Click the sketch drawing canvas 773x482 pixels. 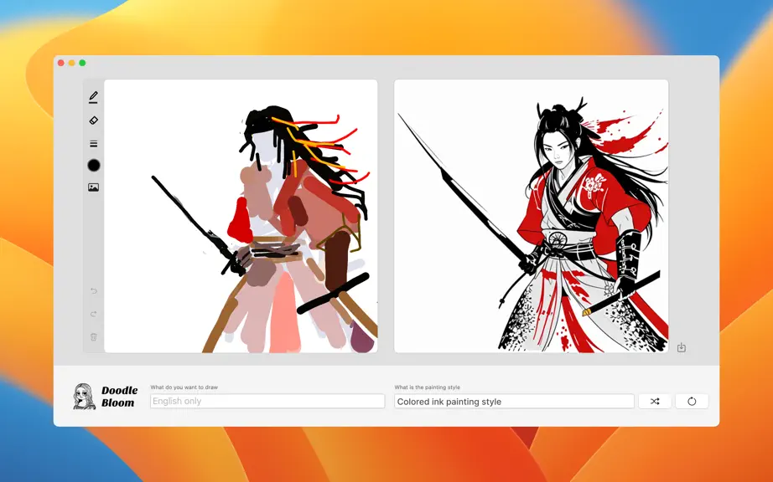point(241,216)
